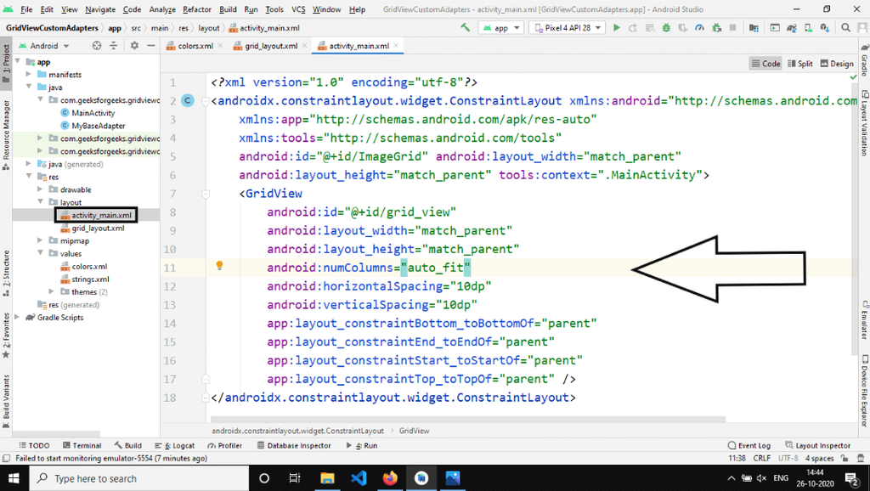Expand the manifests folder in project tree
Screen dimensions: 870x491
click(x=30, y=75)
